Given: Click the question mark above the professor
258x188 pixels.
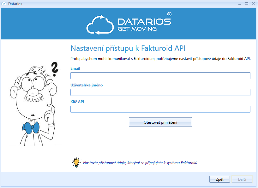Looking at the screenshot, I should (x=55, y=69).
